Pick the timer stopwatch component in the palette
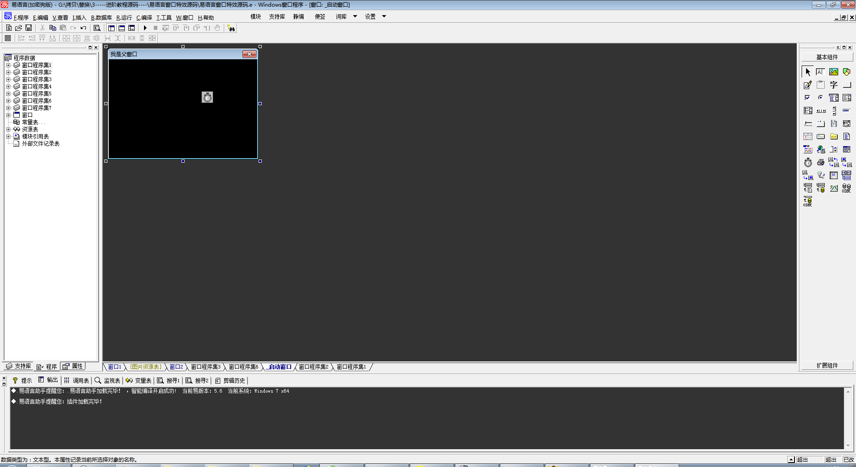Screen dimensions: 856x467 (x=808, y=162)
